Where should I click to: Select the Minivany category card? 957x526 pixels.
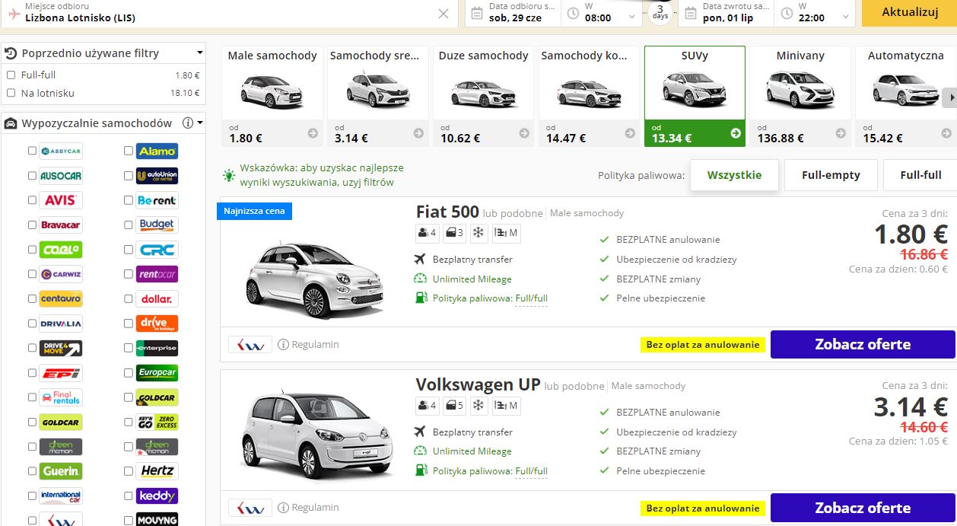coord(800,96)
